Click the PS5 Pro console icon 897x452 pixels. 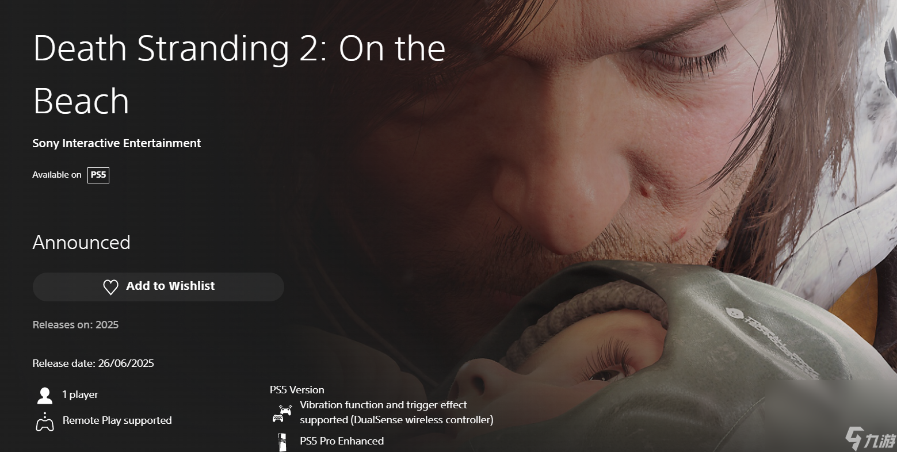282,442
